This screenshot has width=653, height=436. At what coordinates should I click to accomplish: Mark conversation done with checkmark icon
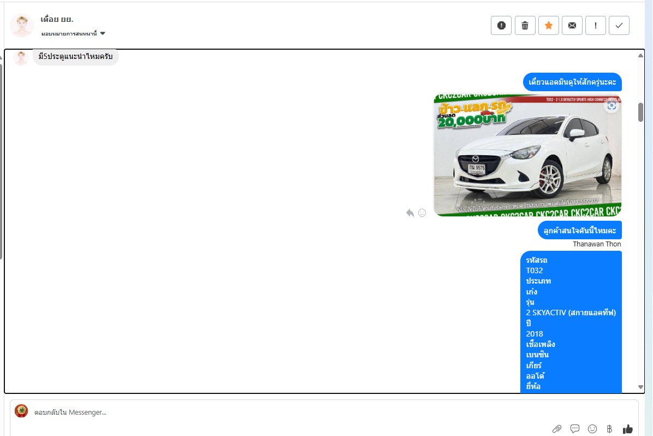[619, 26]
